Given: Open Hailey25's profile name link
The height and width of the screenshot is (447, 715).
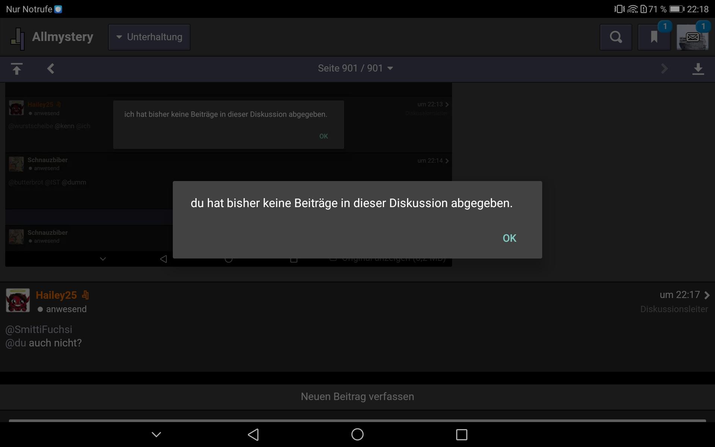Looking at the screenshot, I should 56,295.
